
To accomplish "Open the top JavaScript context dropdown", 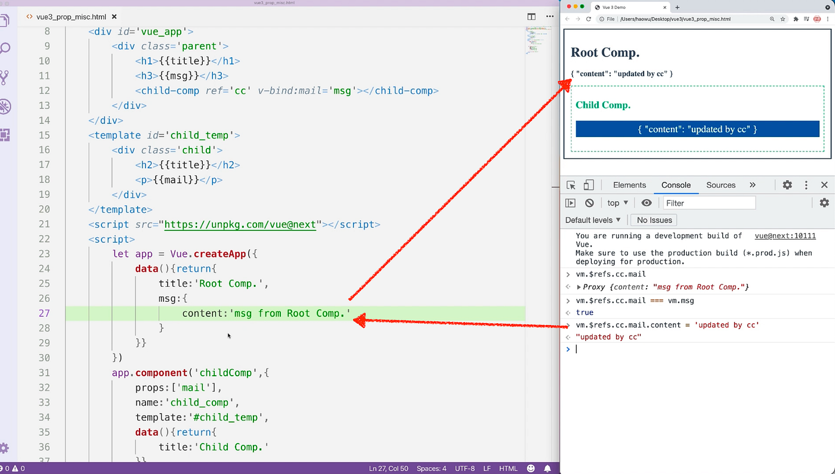I will point(617,203).
